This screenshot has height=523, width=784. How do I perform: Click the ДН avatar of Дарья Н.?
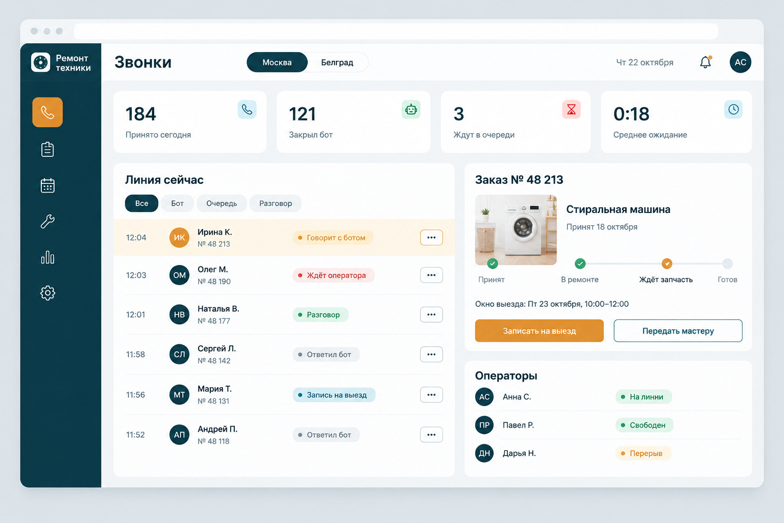(x=484, y=453)
